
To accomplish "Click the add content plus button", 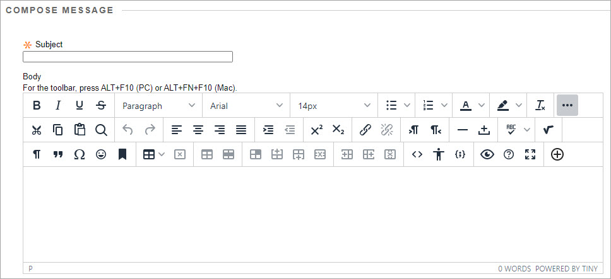I will (x=557, y=155).
